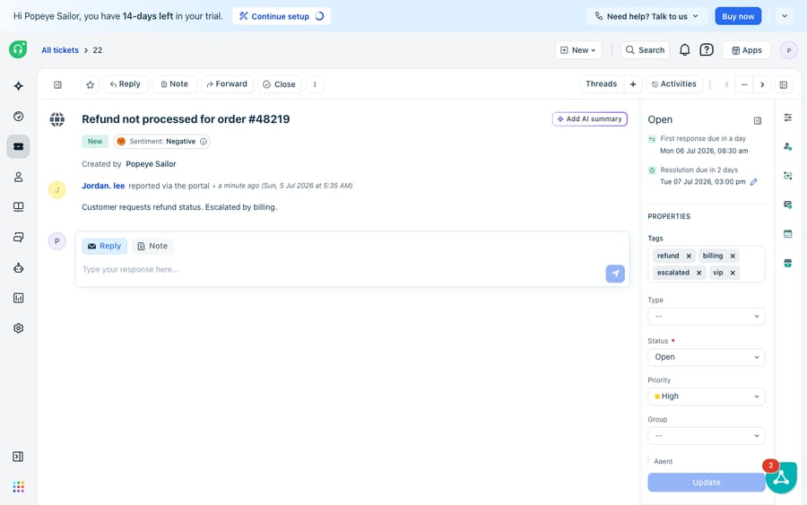Open the Activities log
Viewport: 807px width, 505px height.
coord(673,84)
